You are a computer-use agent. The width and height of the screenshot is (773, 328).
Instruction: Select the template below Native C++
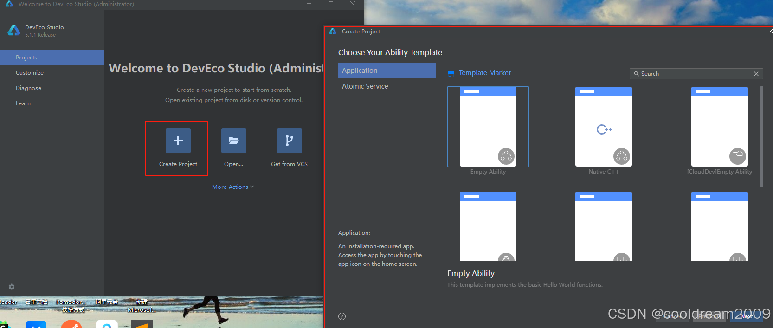click(x=604, y=226)
